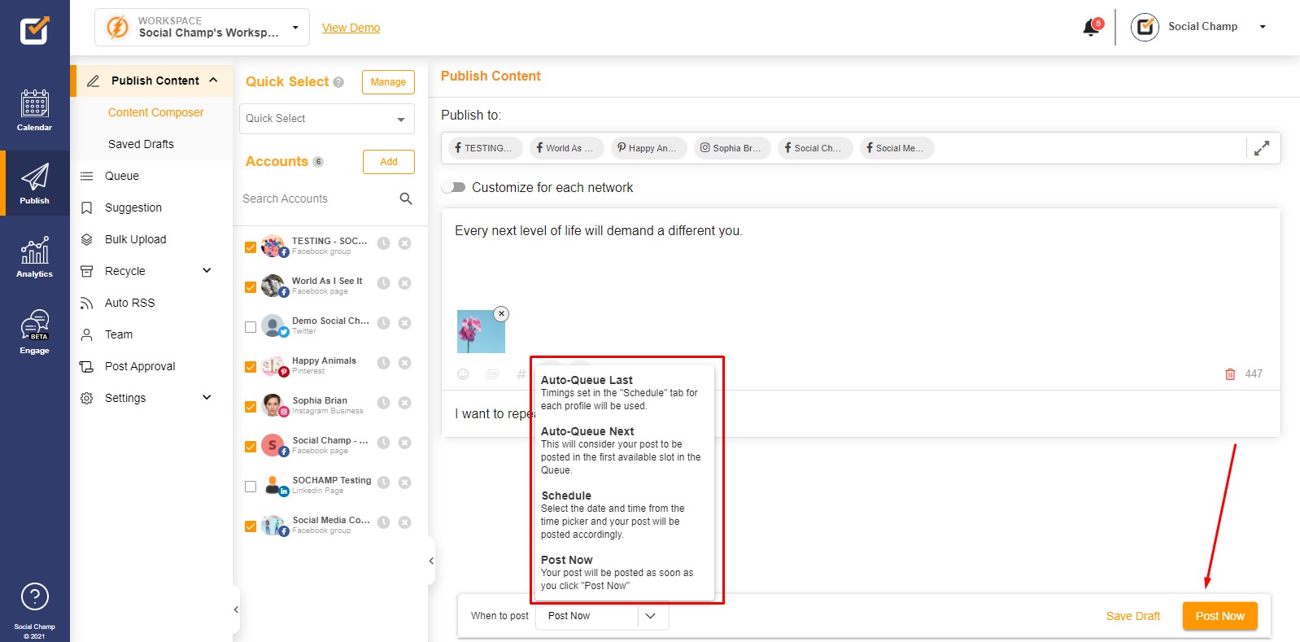Screen dimensions: 1300x642
Task: Collapse the publish menu side arrow
Action: tap(236, 609)
